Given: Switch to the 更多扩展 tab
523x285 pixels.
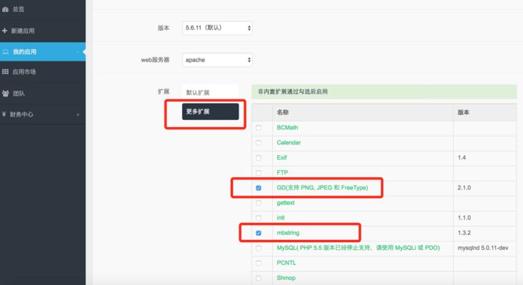Looking at the screenshot, I should coord(211,111).
